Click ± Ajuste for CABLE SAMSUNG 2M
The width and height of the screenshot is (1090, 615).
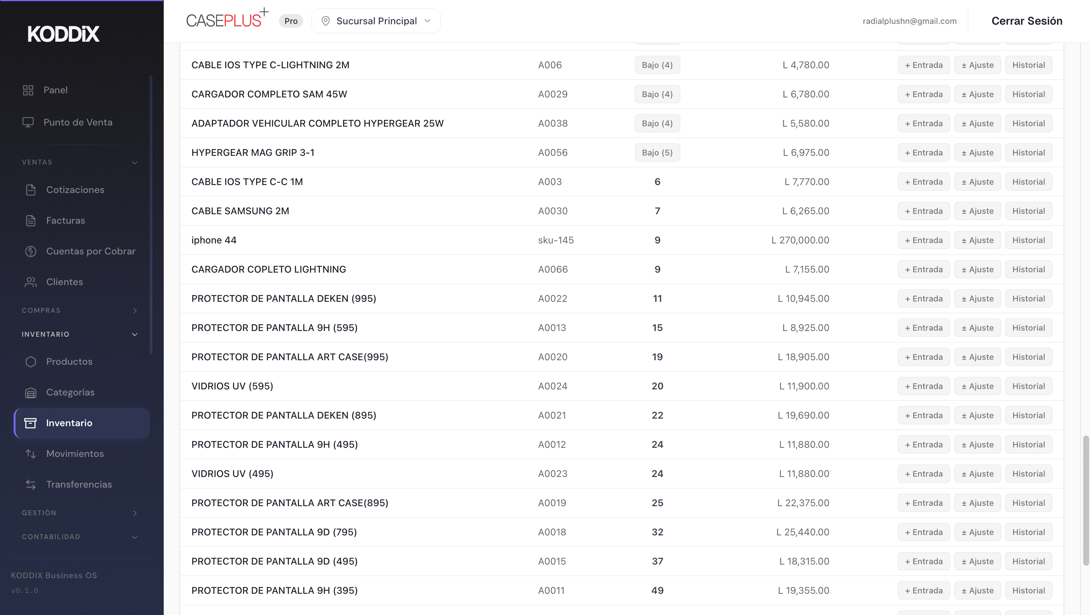[x=977, y=211]
